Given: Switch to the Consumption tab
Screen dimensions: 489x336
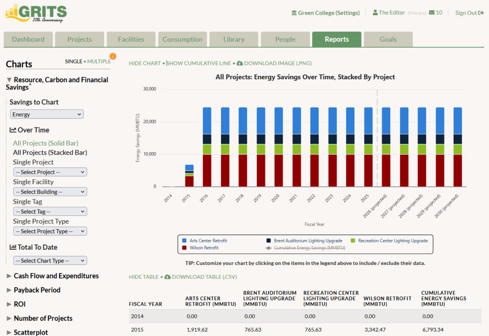Looking at the screenshot, I should 182,40.
